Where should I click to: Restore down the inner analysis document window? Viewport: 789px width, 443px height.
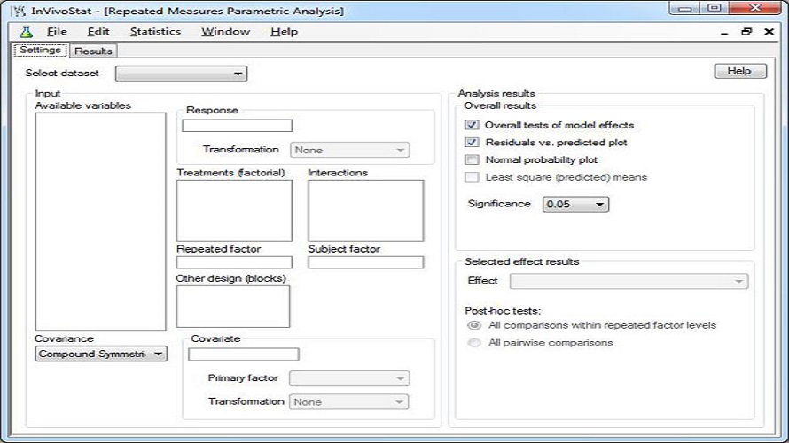click(746, 32)
